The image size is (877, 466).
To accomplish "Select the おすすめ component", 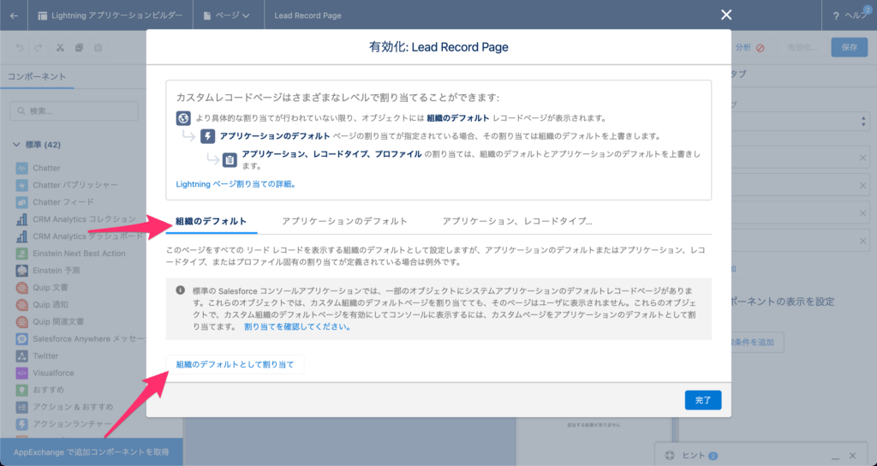I will click(40, 390).
